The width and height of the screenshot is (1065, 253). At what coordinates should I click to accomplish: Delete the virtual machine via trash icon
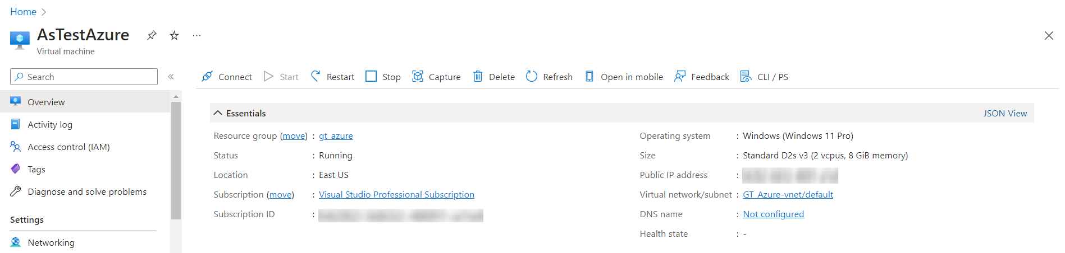(x=478, y=77)
